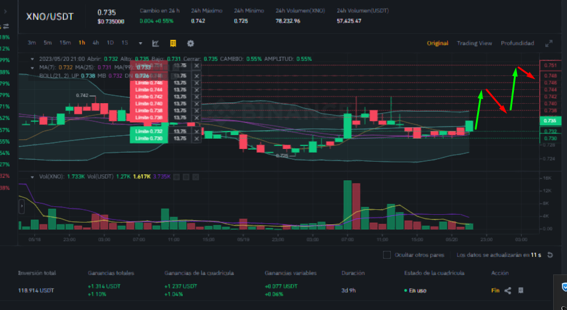Expand chart to fullscreen
This screenshot has height=310, width=567.
(548, 43)
